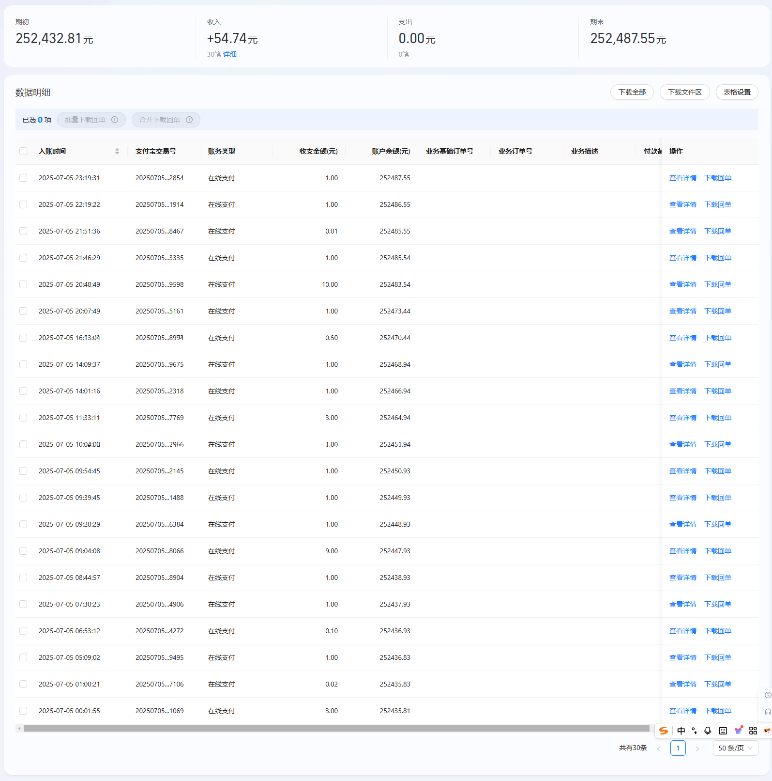
Task: View details for transaction 20250705...4272
Action: (x=683, y=631)
